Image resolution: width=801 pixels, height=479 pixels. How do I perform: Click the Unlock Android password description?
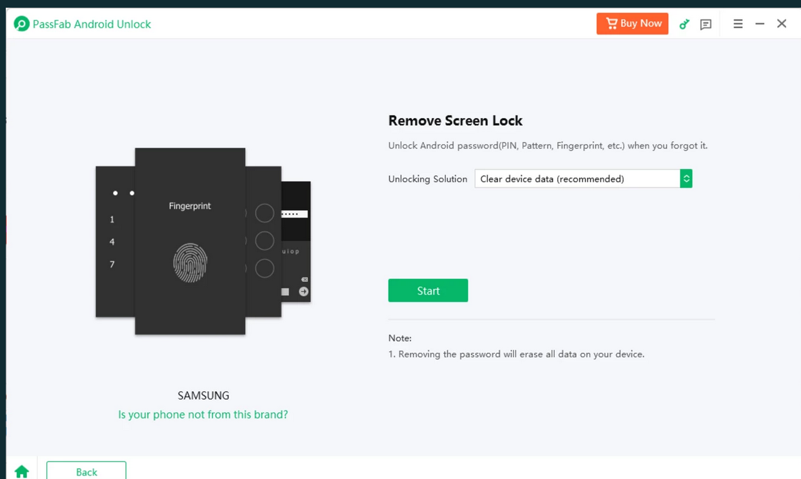(x=548, y=146)
